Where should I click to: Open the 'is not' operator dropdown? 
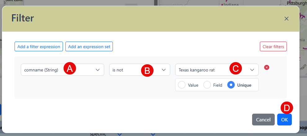pyautogui.click(x=140, y=70)
